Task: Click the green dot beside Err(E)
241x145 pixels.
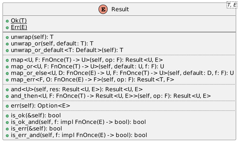Action: 7,28
